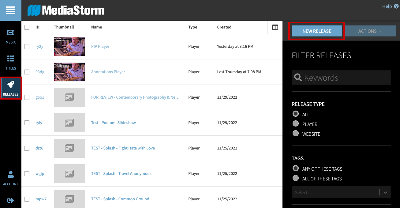This screenshot has height=208, width=400.
Task: Expand the tags Select dropdown
Action: (x=385, y=193)
